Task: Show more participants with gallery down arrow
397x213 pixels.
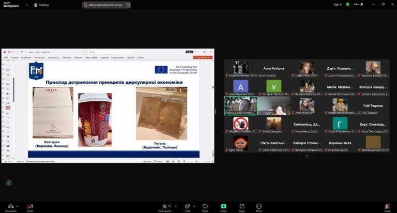Action: click(307, 155)
